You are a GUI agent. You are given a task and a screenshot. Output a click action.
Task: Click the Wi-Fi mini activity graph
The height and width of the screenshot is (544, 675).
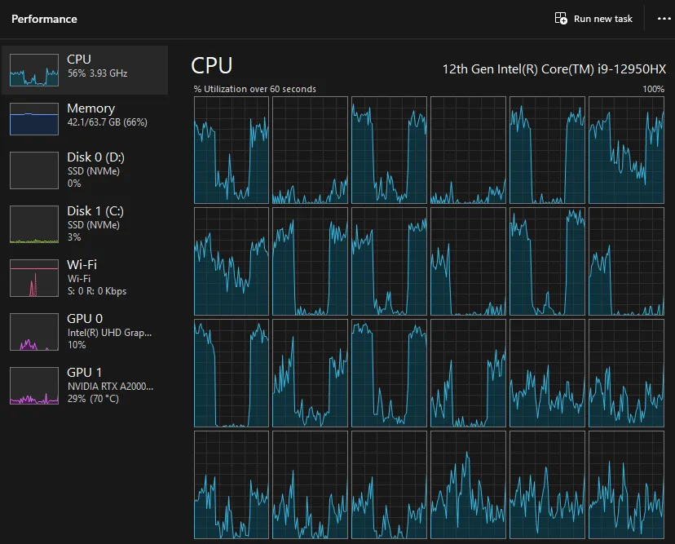pos(33,276)
